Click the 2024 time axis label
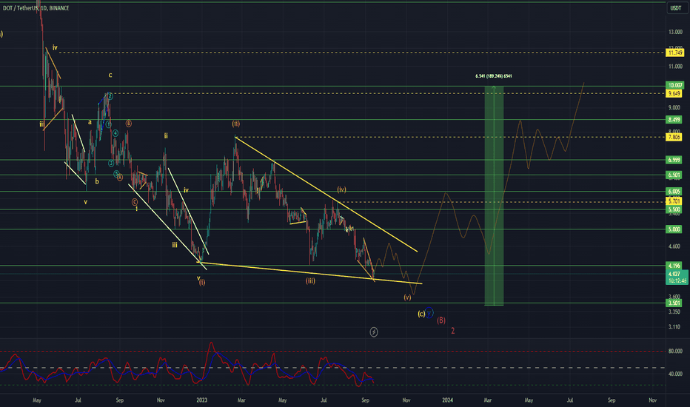Image resolution: width=690 pixels, height=407 pixels. point(447,400)
